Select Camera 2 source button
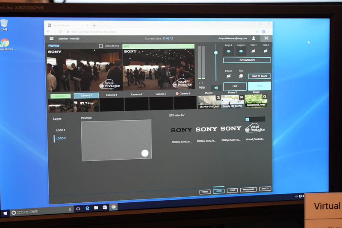This screenshot has width=342, height=228. (x=86, y=95)
